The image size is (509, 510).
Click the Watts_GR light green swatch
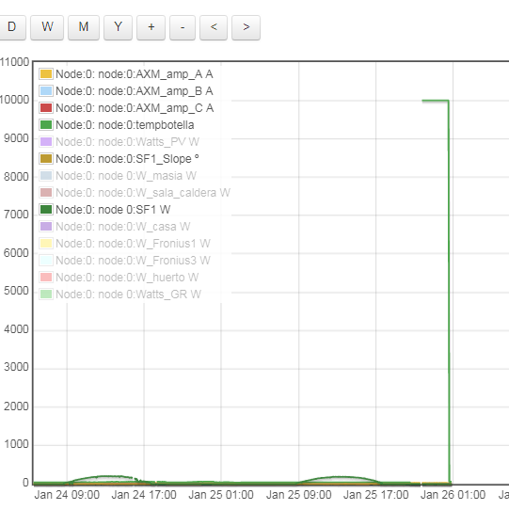pos(46,294)
